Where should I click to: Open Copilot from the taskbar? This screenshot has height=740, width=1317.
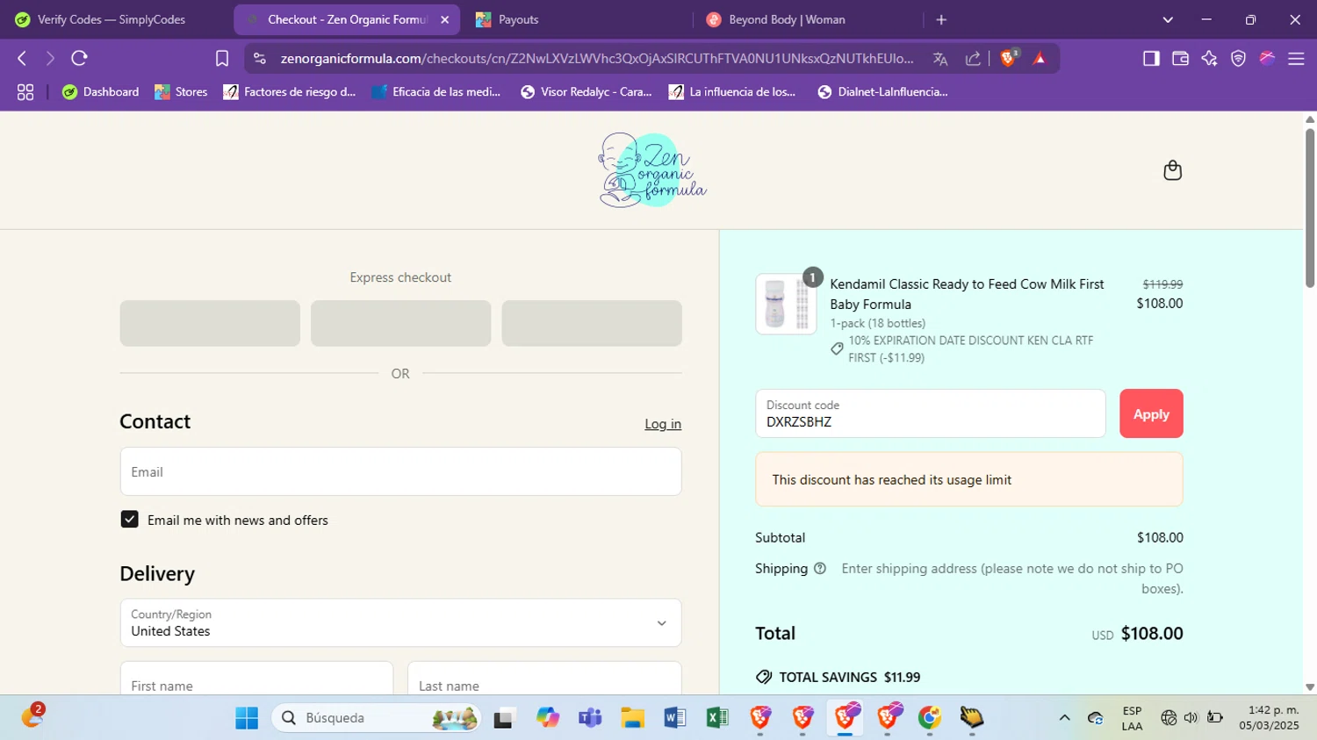548,718
